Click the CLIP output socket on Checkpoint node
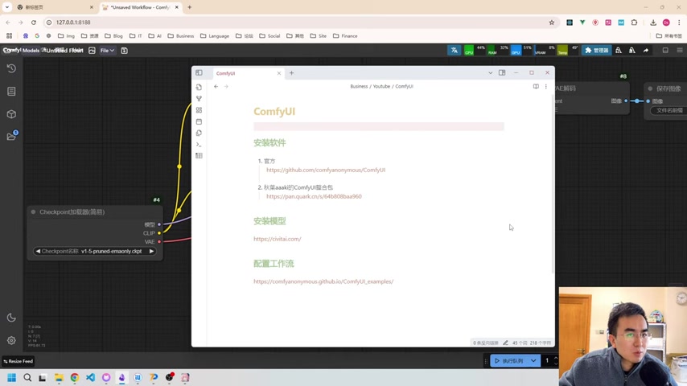687x386 pixels. (159, 233)
